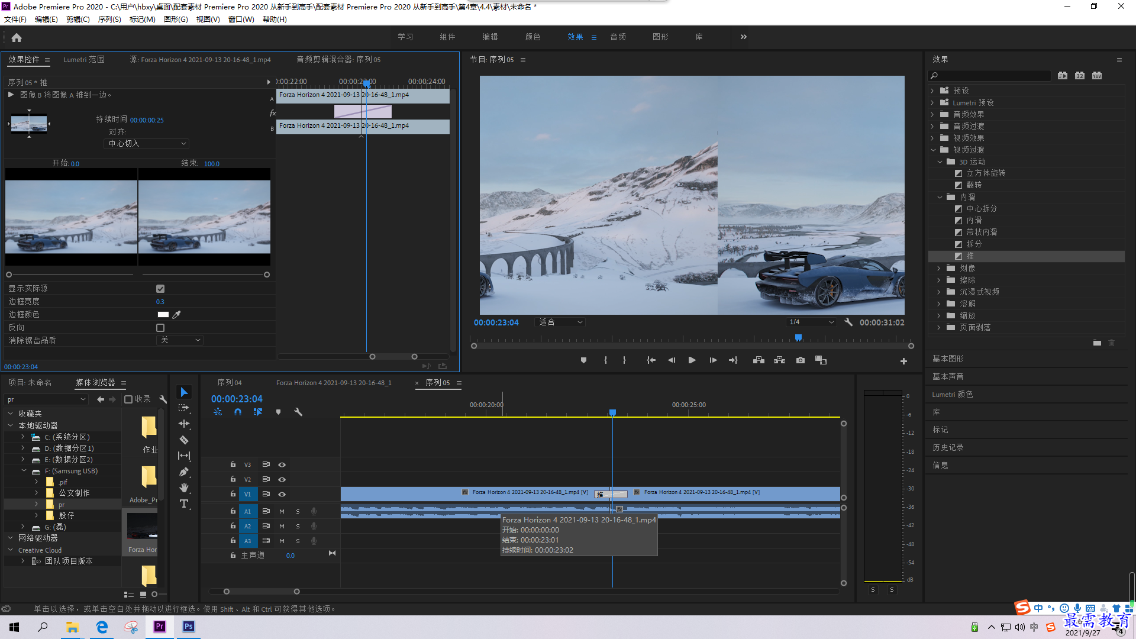Open program monitor settings wrench
Viewport: 1136px width, 639px height.
(848, 322)
